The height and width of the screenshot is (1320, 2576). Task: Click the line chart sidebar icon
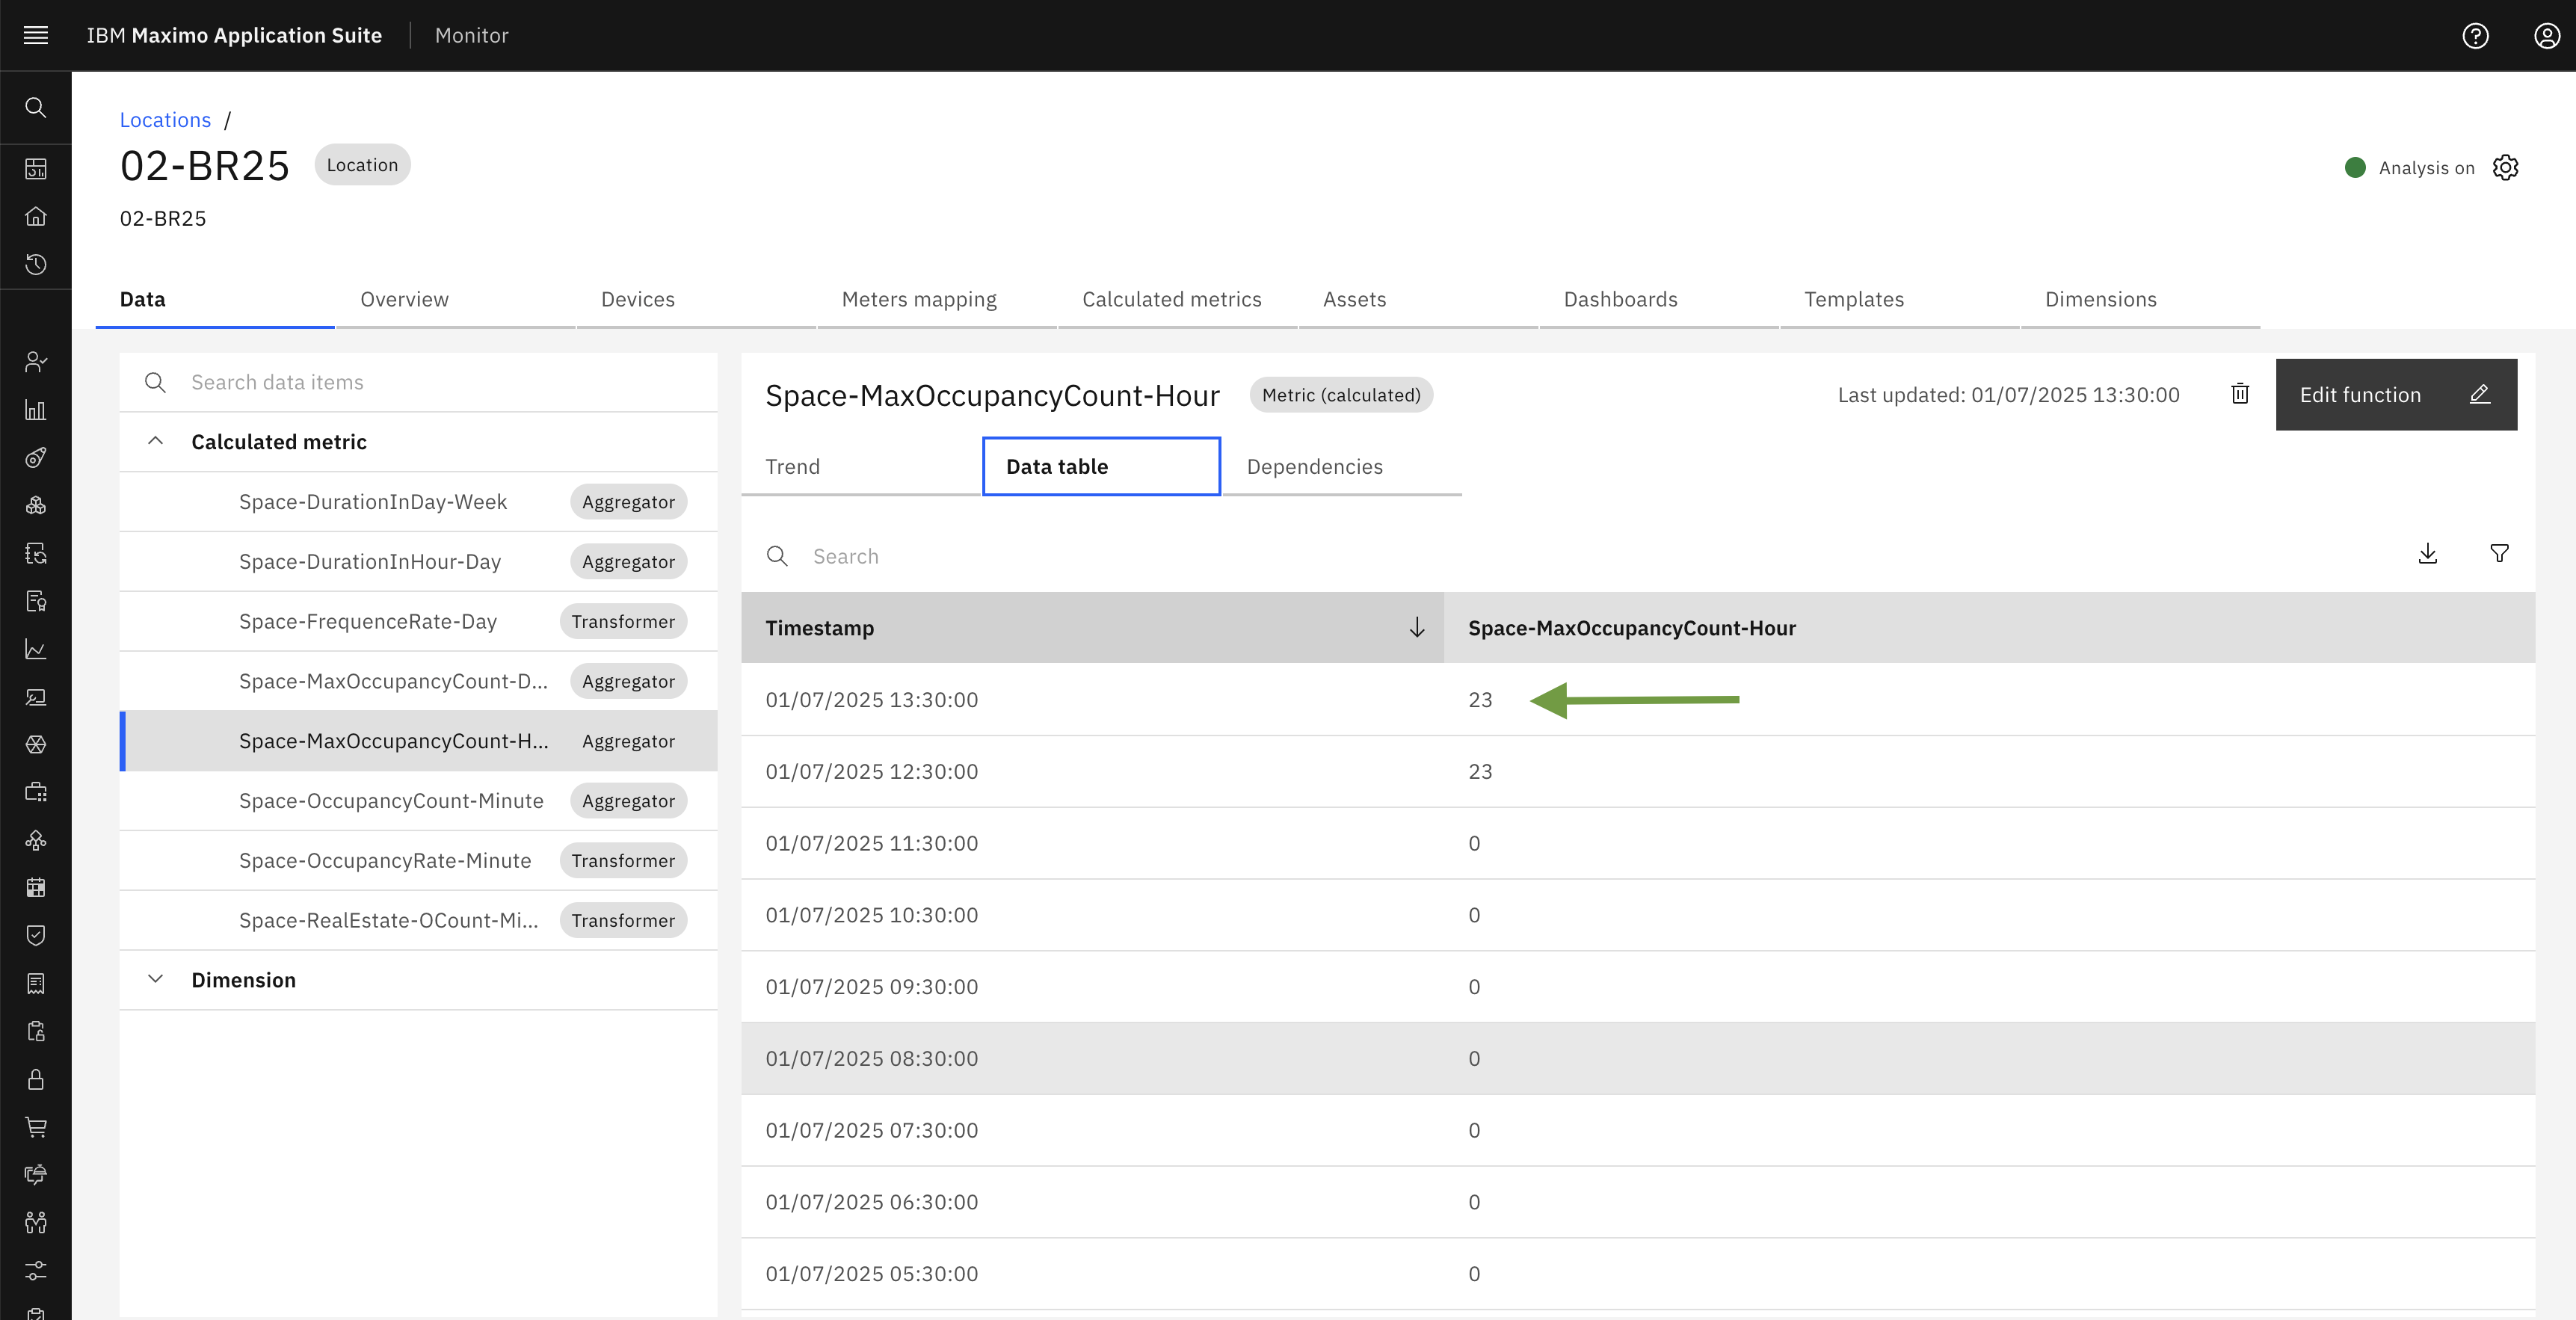point(36,649)
